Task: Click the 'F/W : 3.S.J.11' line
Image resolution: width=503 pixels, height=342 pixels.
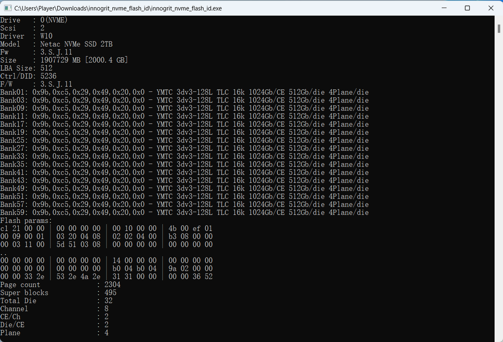Action: pyautogui.click(x=36, y=84)
